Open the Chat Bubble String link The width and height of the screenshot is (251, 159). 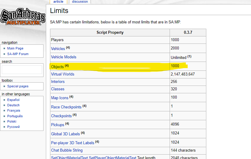[67, 150]
